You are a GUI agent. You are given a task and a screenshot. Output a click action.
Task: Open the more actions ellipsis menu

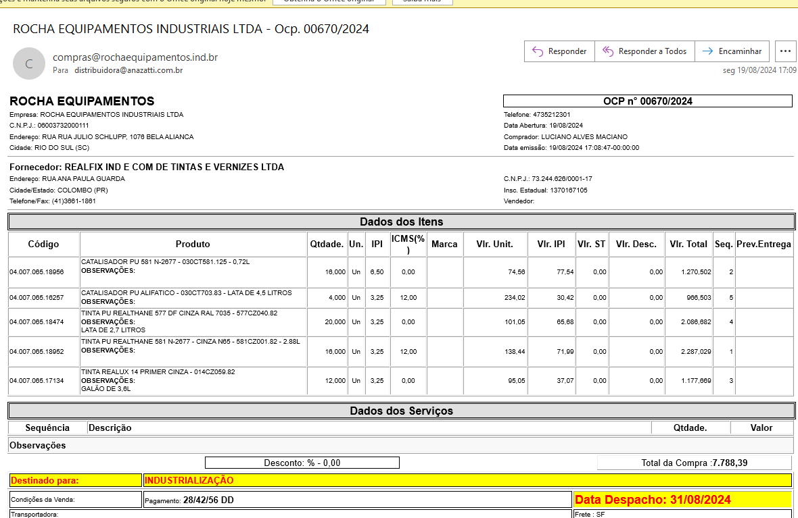[784, 51]
